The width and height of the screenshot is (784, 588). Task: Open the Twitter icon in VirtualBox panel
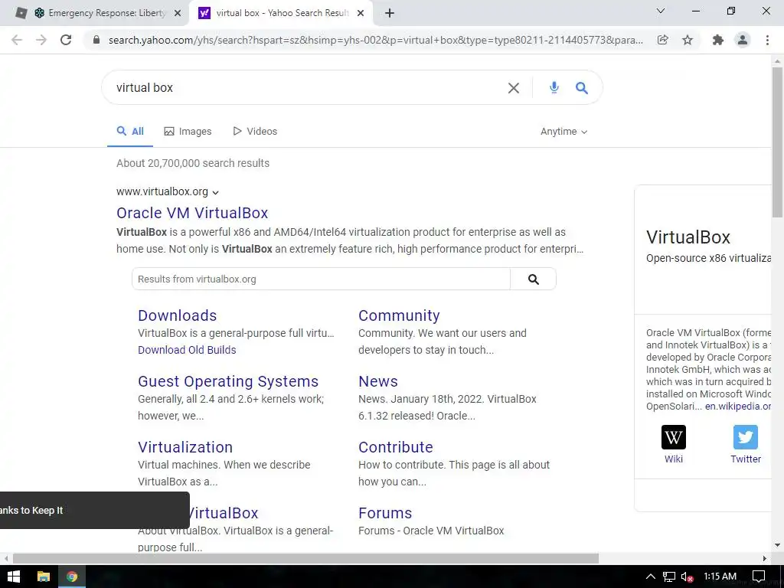tap(746, 437)
